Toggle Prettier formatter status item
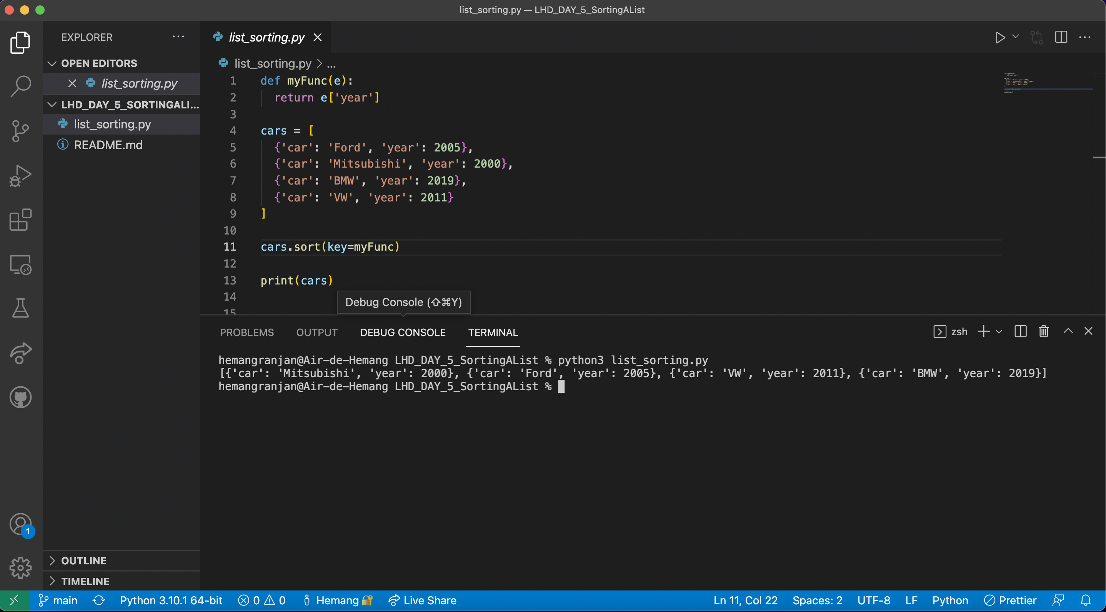1106x612 pixels. [x=1010, y=600]
